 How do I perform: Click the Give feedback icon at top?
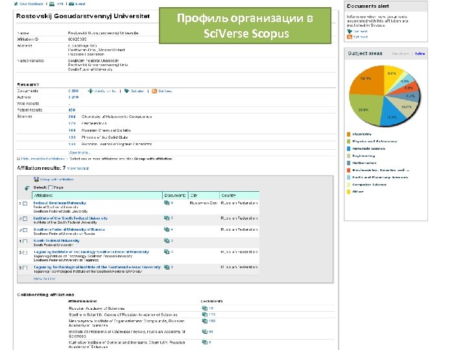point(16,4)
